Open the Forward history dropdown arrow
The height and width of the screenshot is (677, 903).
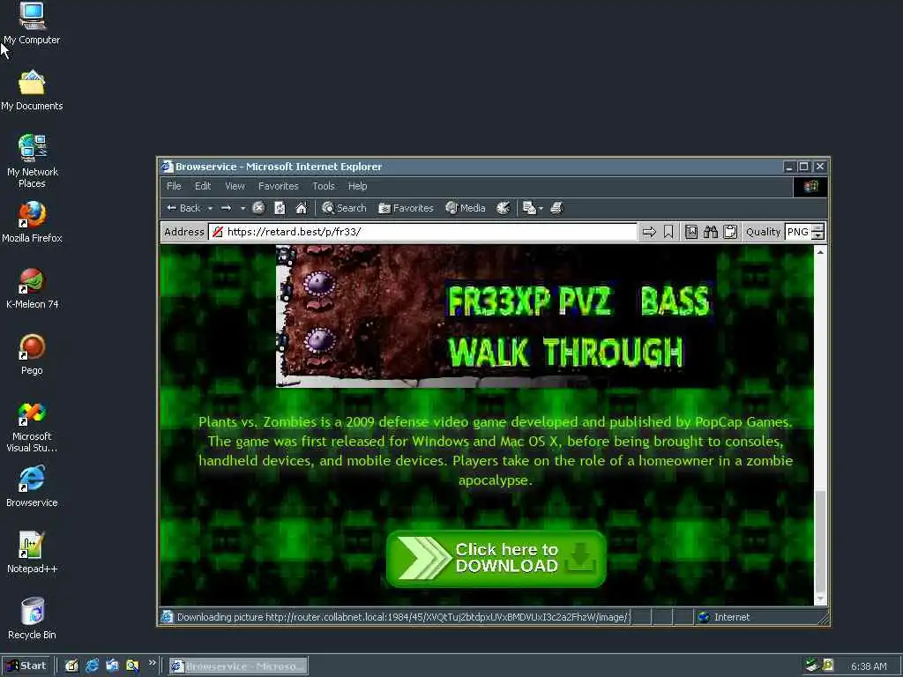(243, 208)
